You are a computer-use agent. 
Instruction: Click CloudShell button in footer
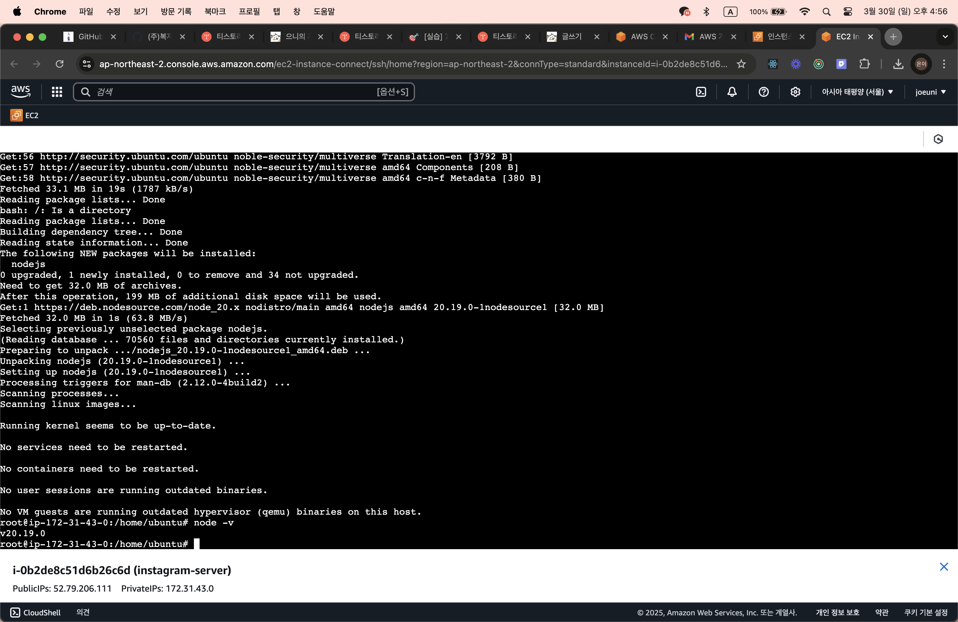click(35, 612)
